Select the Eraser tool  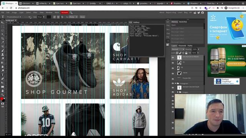coord(3,59)
